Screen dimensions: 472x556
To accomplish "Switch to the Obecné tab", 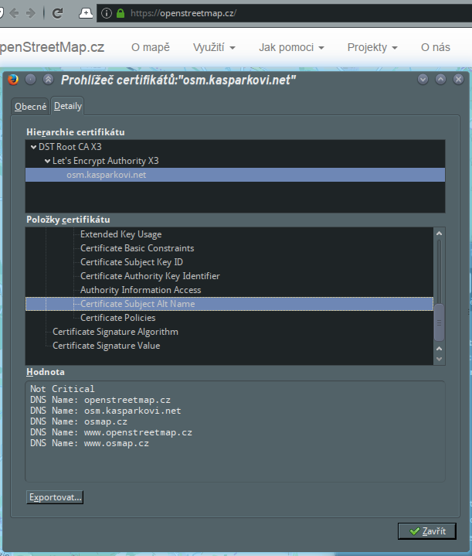I will [30, 107].
